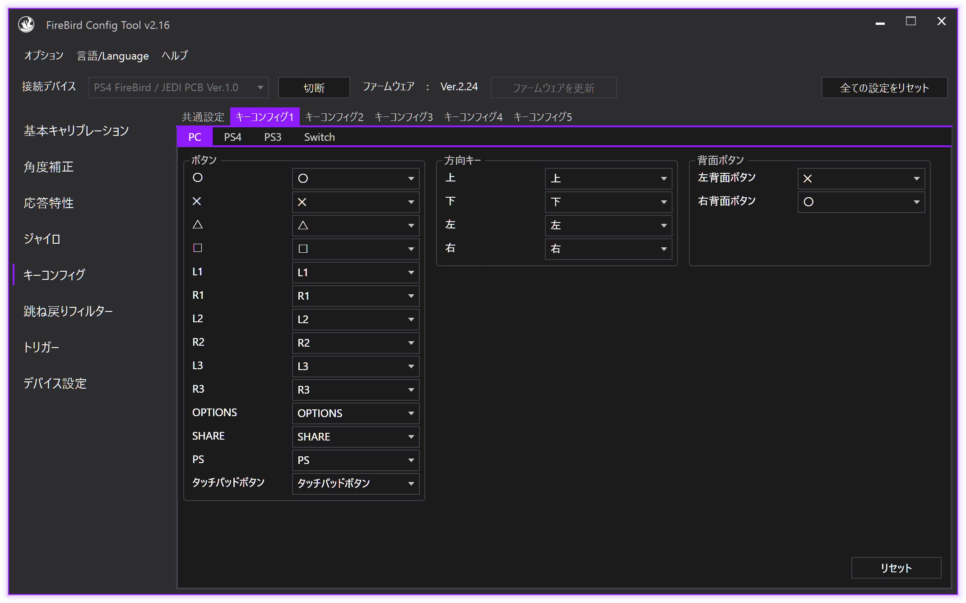Go to ジャイロ section in sidebar
Screen dimensions: 966x603
pos(42,239)
